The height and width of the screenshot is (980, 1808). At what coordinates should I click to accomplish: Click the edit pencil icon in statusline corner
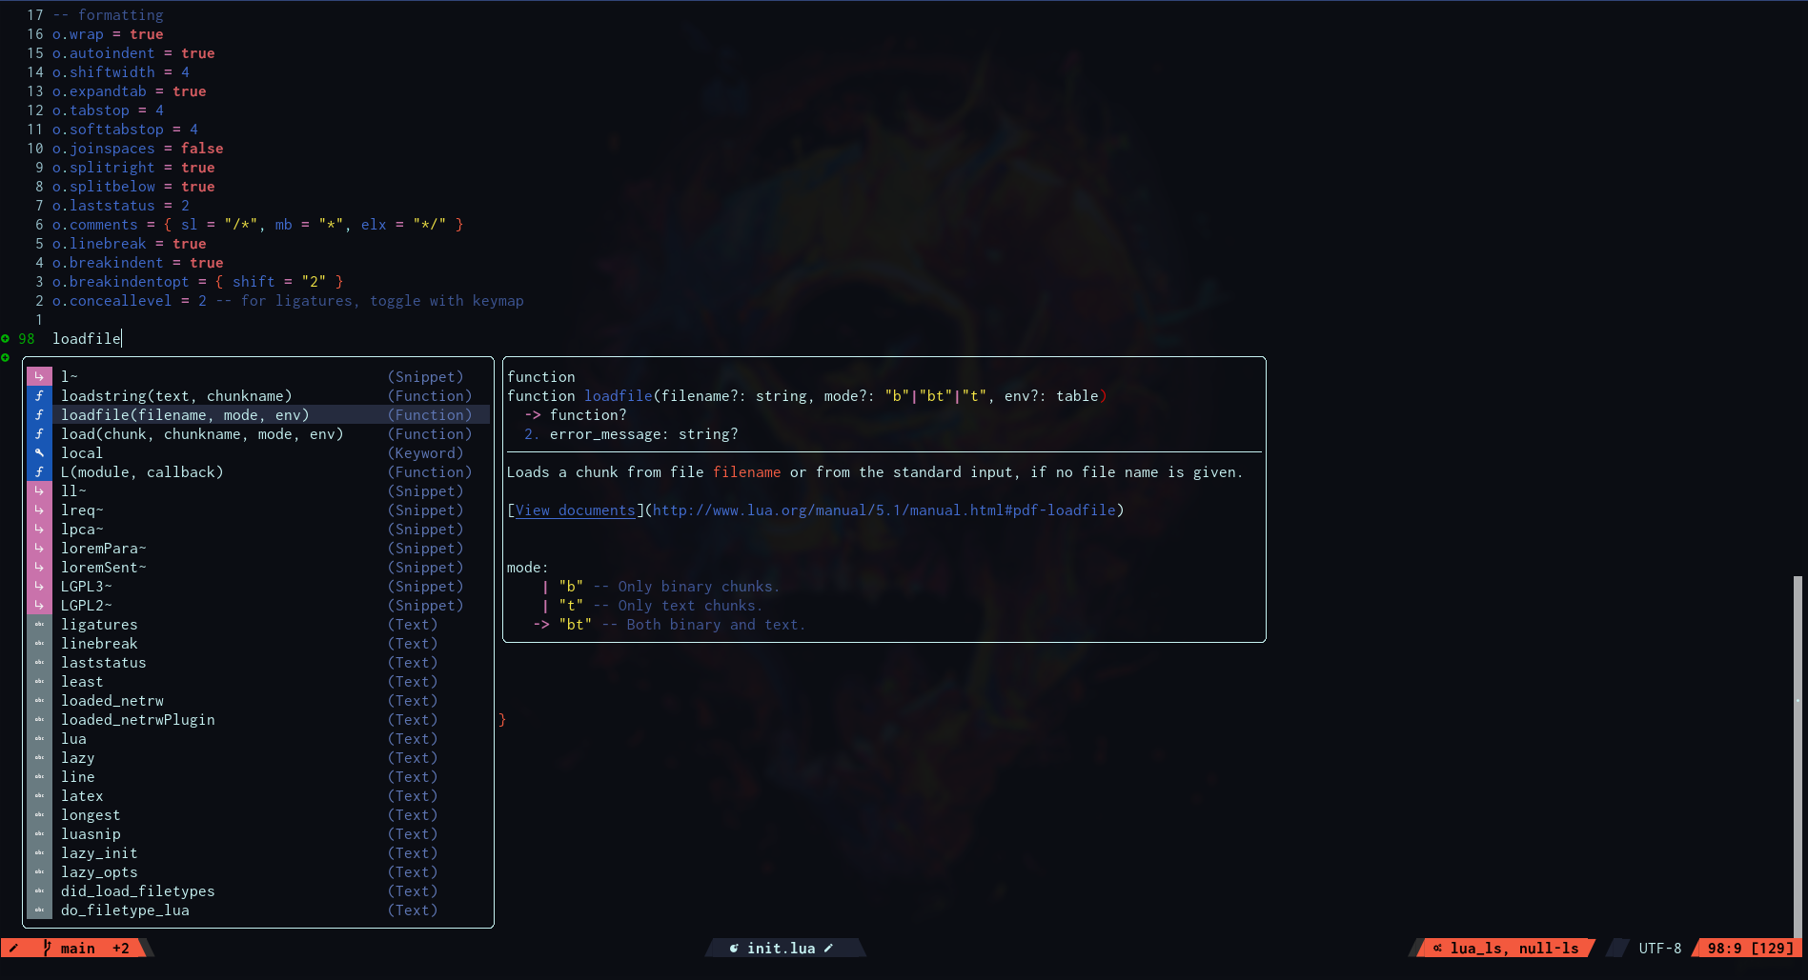(x=14, y=948)
